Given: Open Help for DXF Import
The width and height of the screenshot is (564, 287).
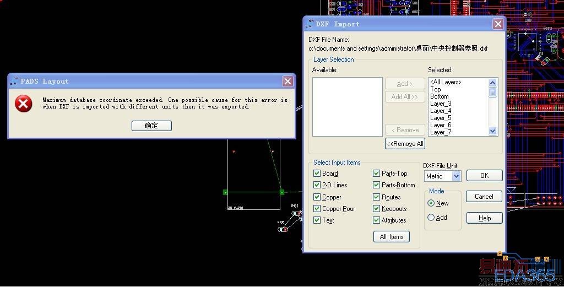Looking at the screenshot, I should click(x=484, y=218).
